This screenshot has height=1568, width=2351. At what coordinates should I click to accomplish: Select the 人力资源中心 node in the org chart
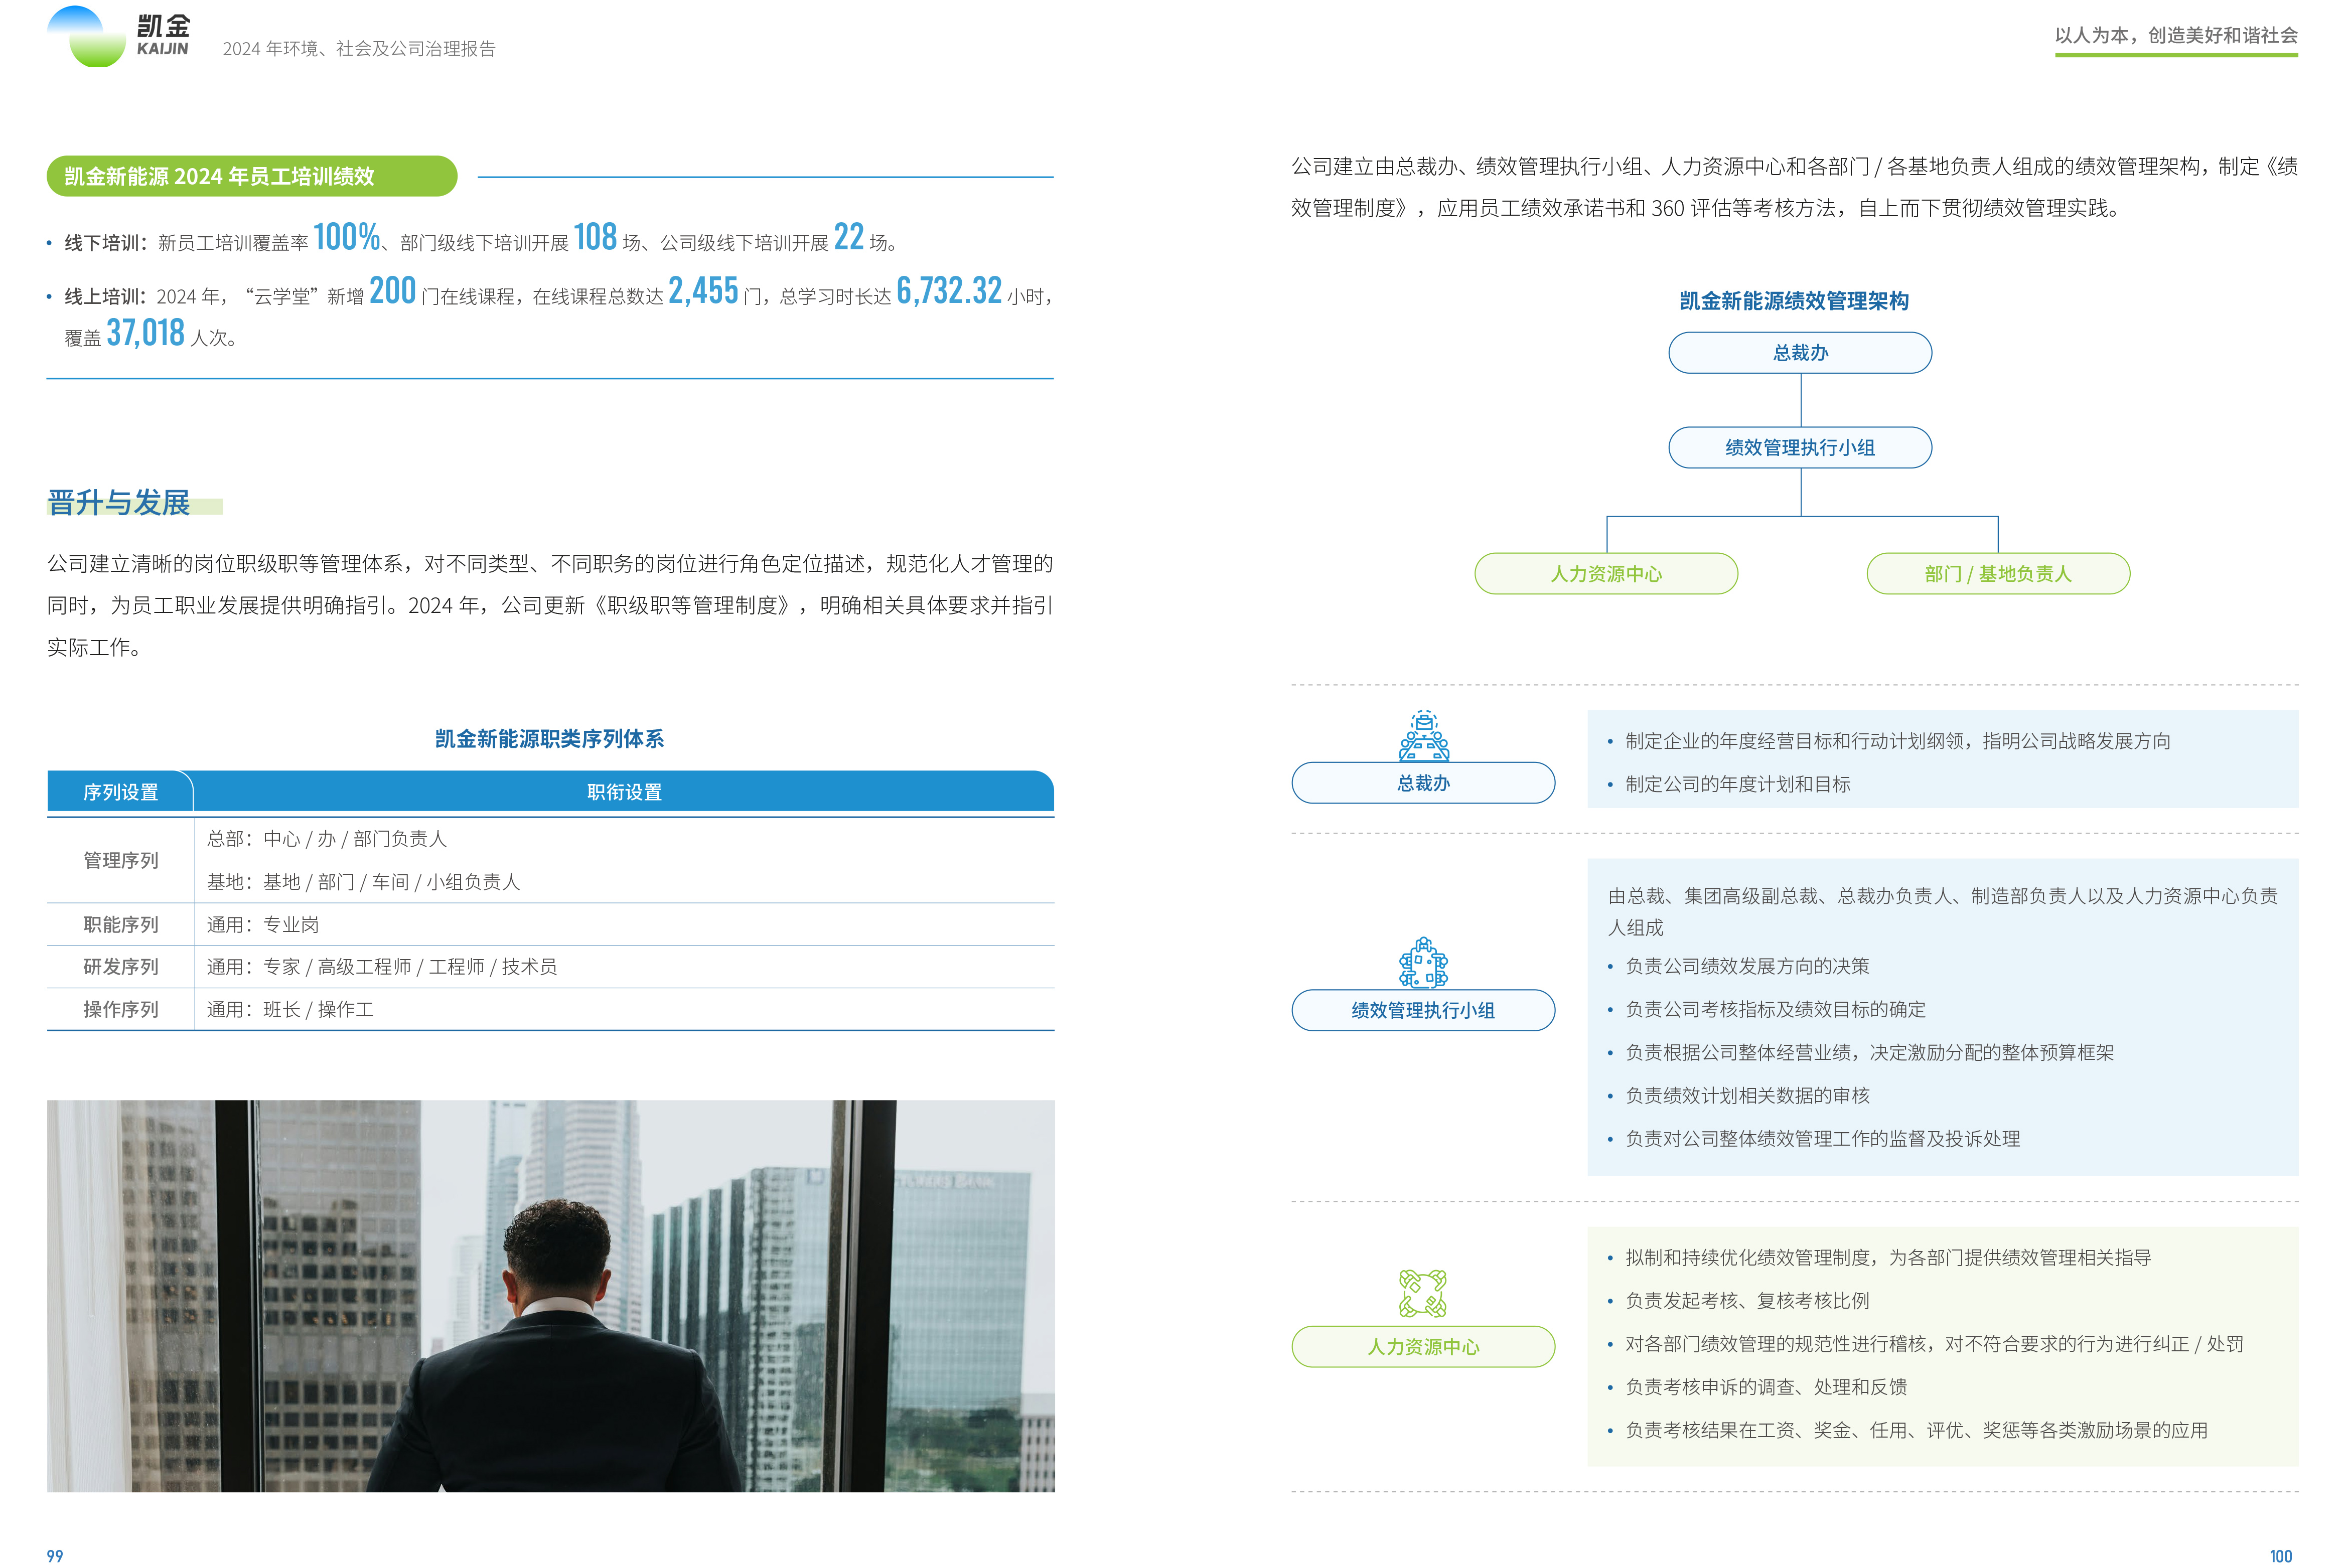(x=1606, y=574)
